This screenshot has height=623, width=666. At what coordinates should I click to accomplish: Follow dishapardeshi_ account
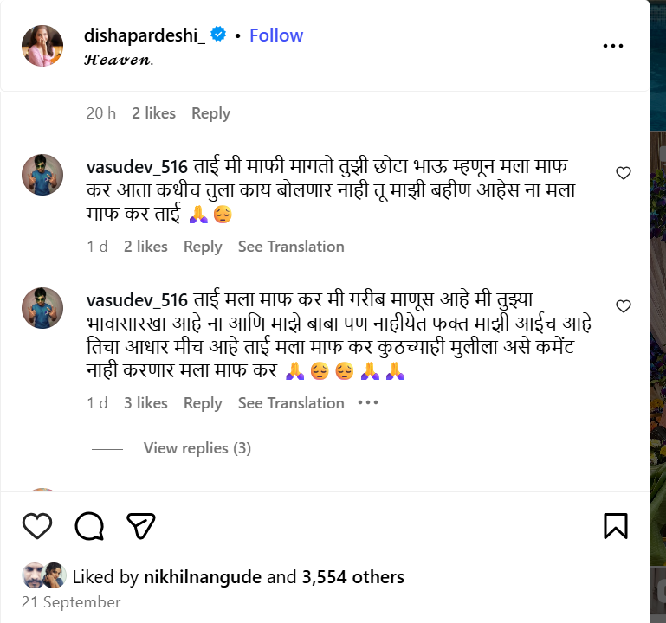coord(276,35)
